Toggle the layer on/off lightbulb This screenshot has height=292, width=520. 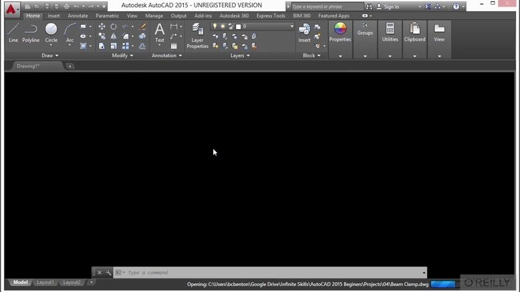tap(215, 26)
